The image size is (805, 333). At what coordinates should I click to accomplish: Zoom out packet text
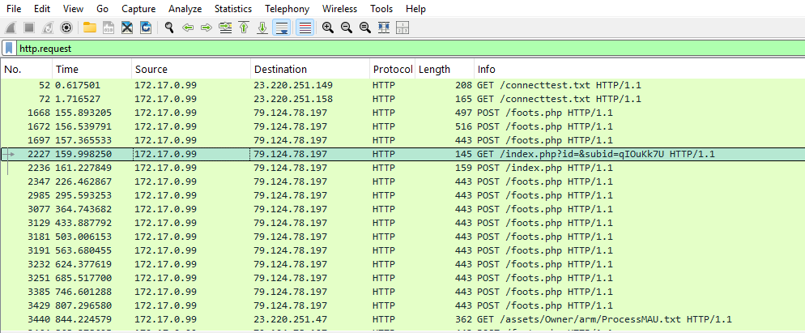point(347,28)
